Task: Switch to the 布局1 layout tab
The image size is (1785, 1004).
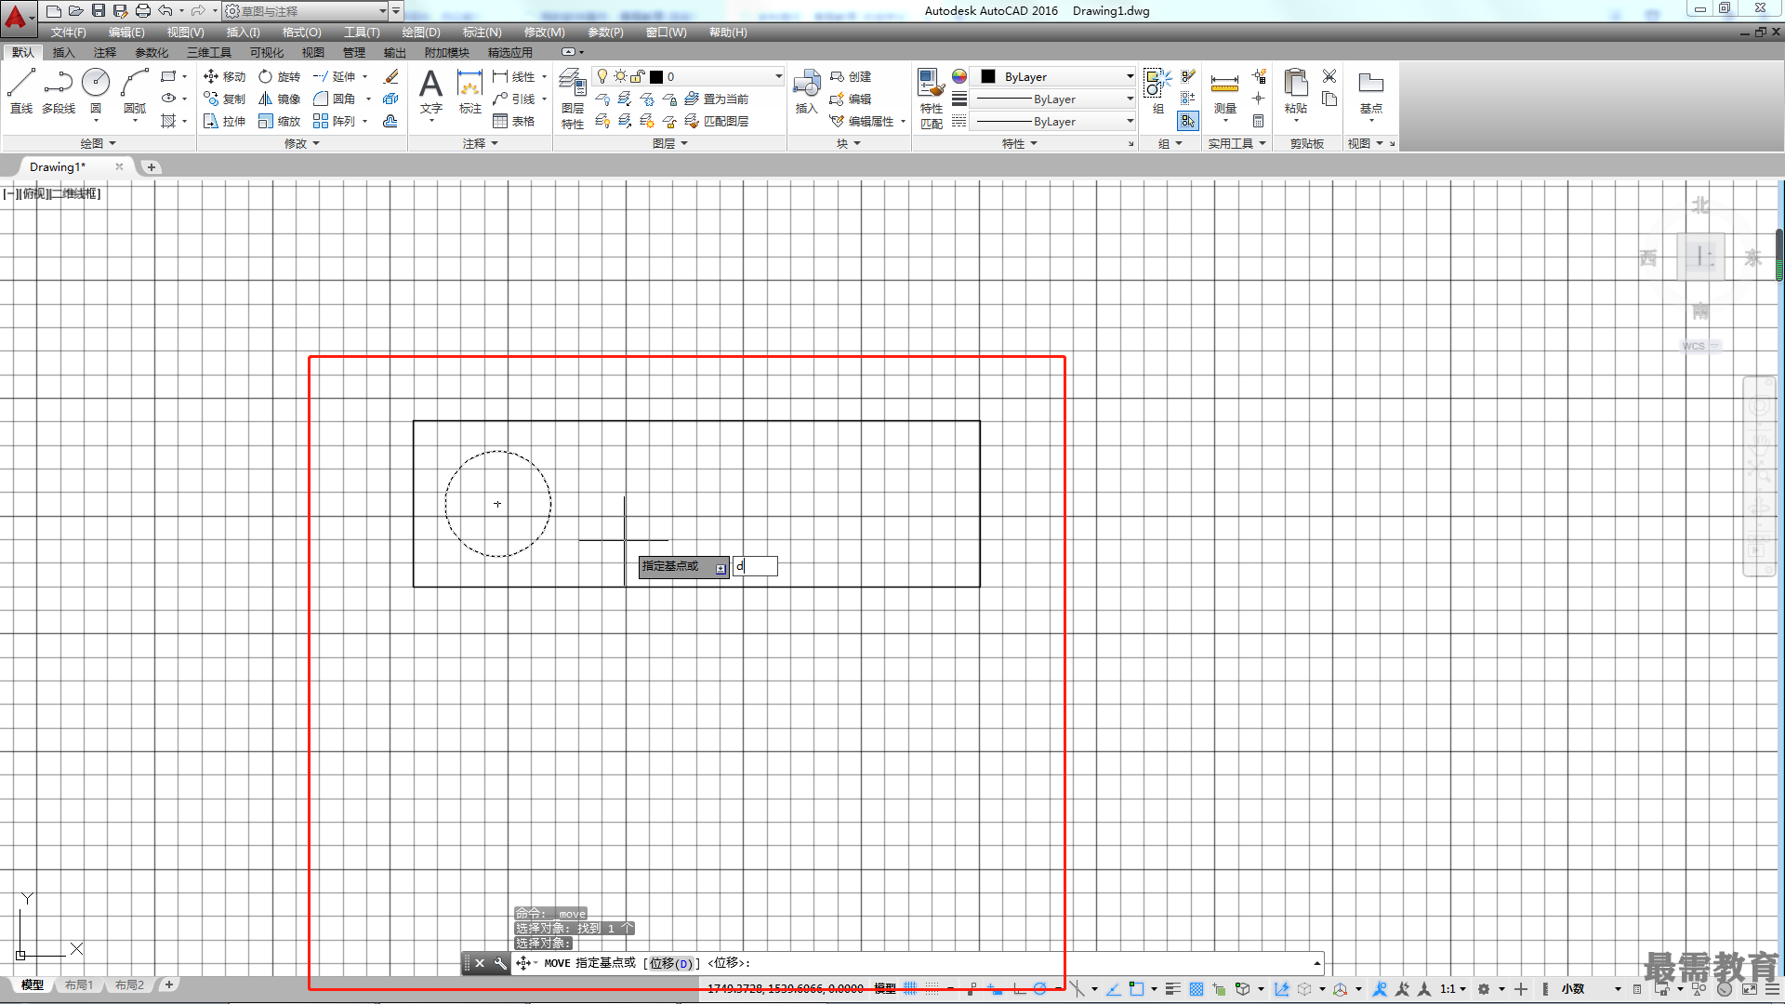Action: coord(79,984)
